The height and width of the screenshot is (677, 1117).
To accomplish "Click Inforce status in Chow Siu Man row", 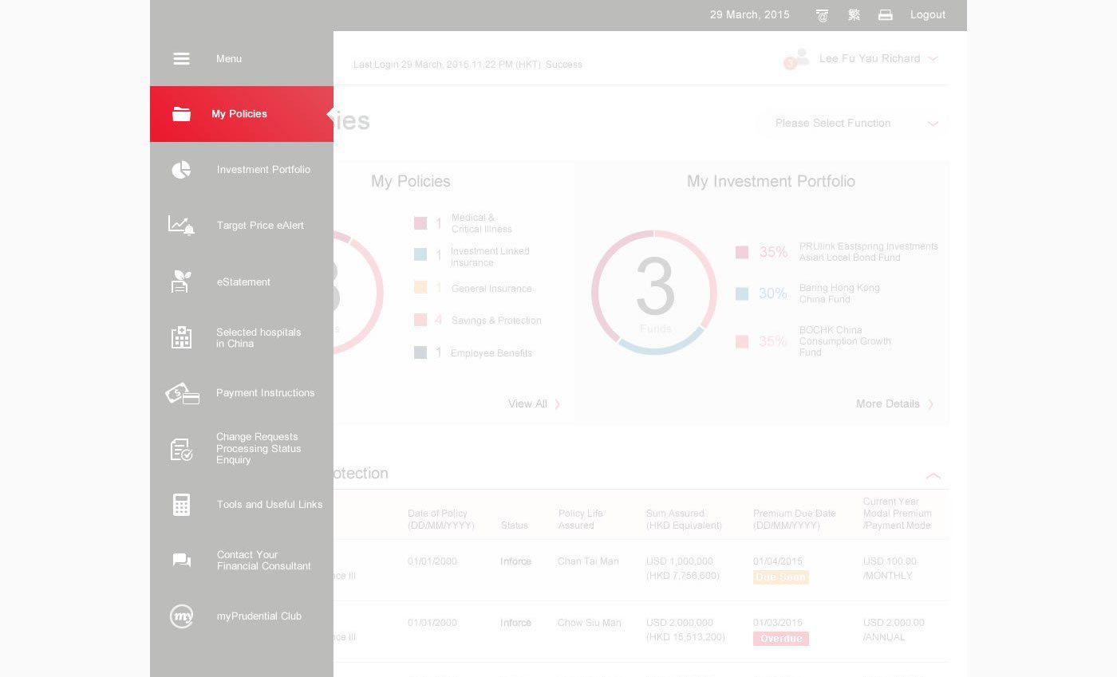I will pos(515,623).
